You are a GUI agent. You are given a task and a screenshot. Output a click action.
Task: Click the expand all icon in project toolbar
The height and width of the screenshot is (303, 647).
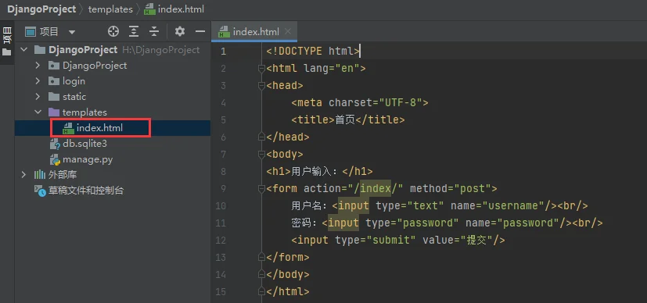click(133, 31)
